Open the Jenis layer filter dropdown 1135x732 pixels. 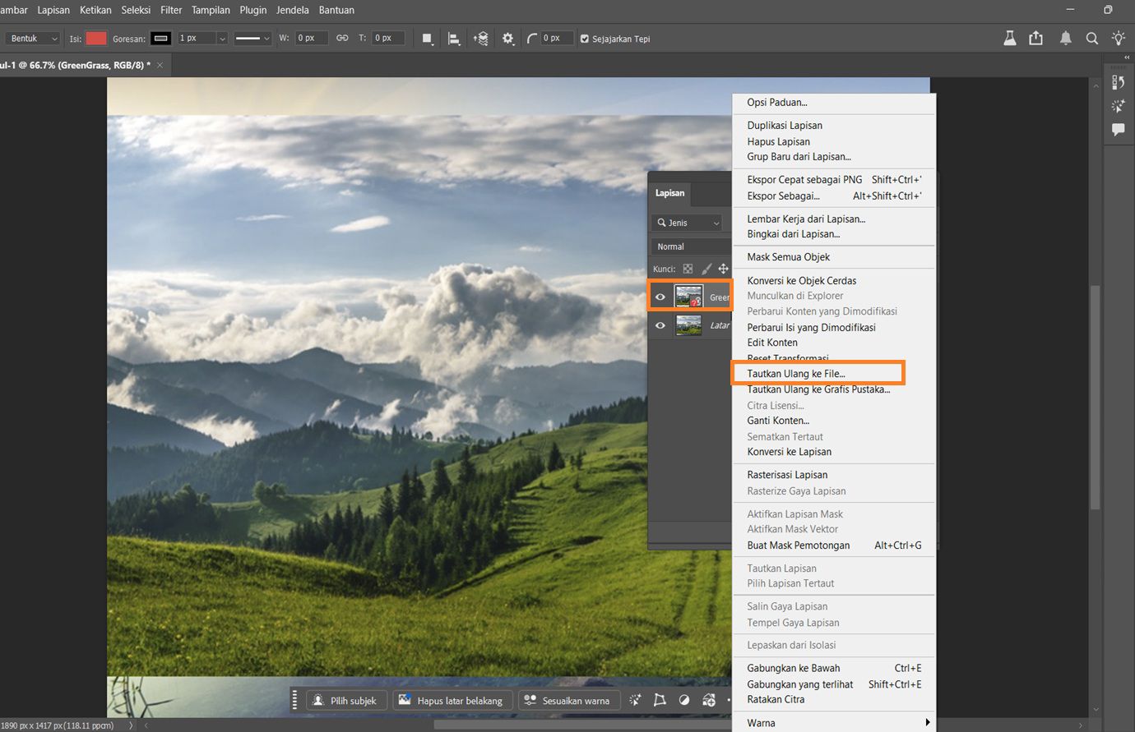tap(688, 223)
